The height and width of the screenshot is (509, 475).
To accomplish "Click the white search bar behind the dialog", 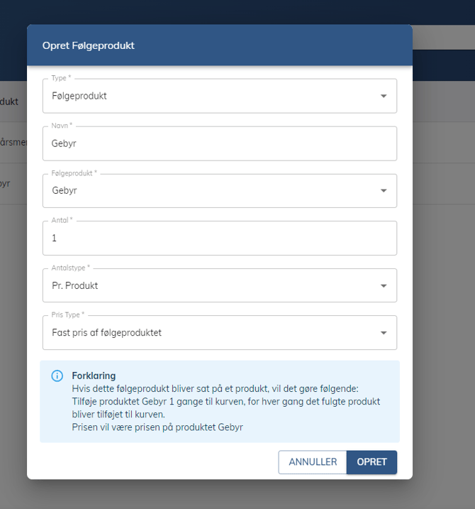I will [443, 38].
